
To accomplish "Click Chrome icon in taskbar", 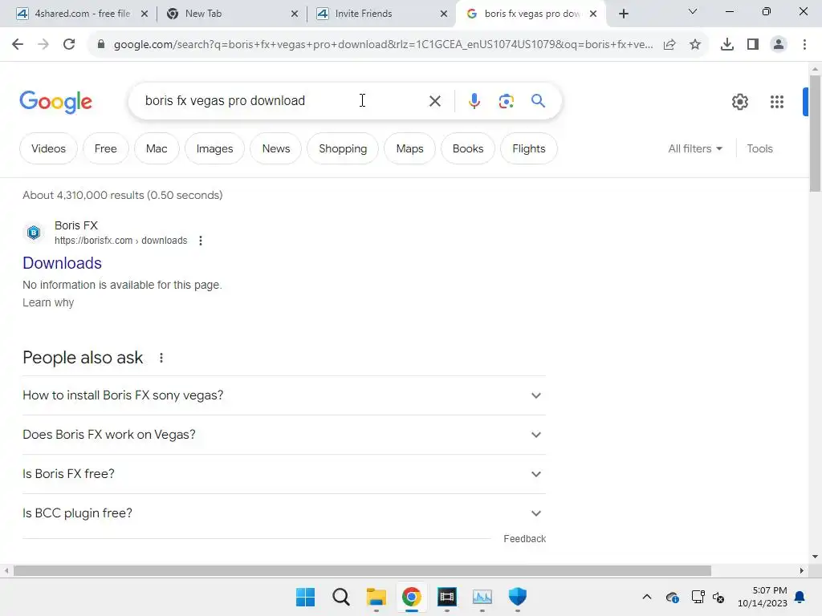I will coord(412,597).
